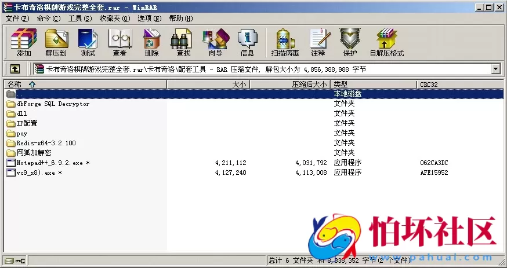This screenshot has width=507, height=268.
Task: Select the parent folder ".." row icon
Action: click(11, 94)
